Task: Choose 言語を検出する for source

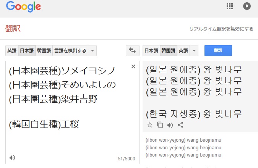Action: (x=70, y=50)
